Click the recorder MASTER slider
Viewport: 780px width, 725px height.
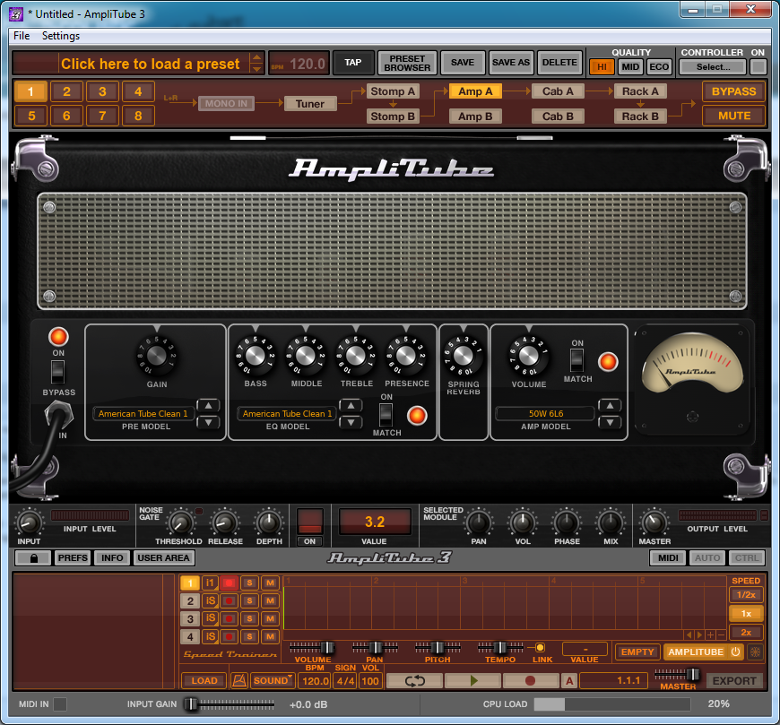[678, 674]
